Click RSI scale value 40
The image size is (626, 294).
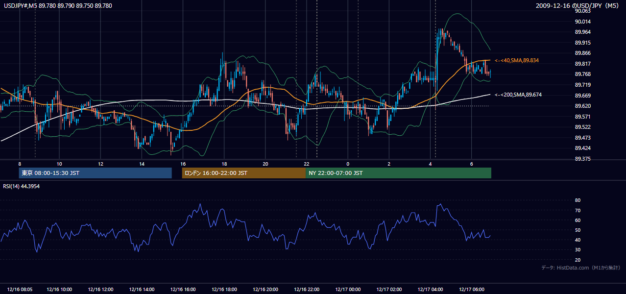click(x=578, y=240)
